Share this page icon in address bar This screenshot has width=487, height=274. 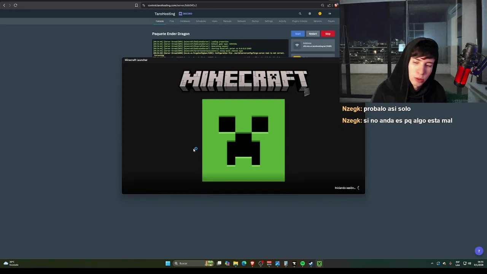coord(329,5)
